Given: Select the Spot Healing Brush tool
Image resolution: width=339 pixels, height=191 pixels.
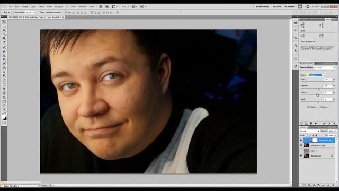Looking at the screenshot, I should pyautogui.click(x=4, y=47).
